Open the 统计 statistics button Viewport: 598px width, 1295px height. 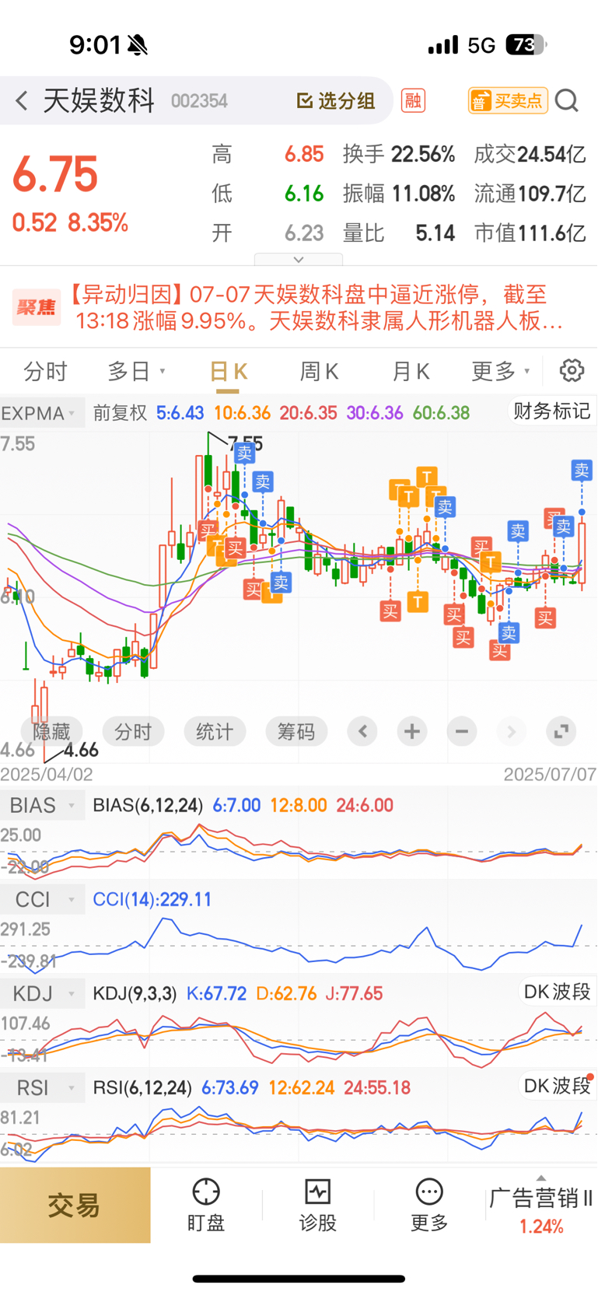click(215, 732)
